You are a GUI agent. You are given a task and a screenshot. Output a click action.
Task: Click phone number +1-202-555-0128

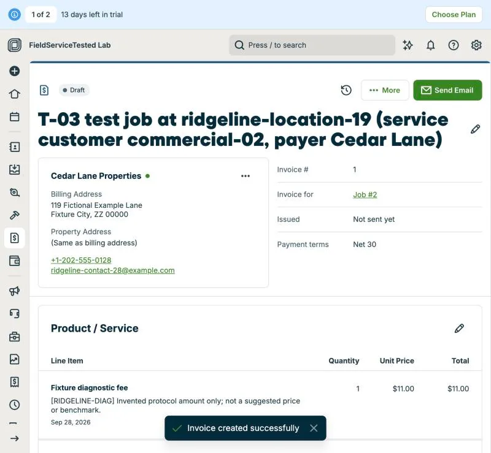(81, 261)
